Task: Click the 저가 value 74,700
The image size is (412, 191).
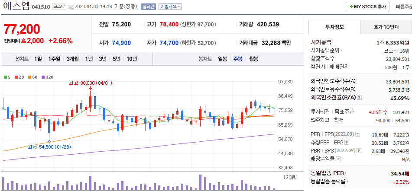Action: tap(169, 43)
